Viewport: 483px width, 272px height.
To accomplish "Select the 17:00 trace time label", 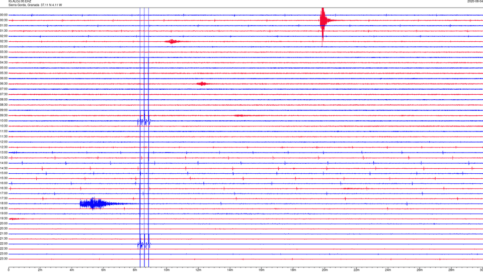I will (x=4, y=193).
